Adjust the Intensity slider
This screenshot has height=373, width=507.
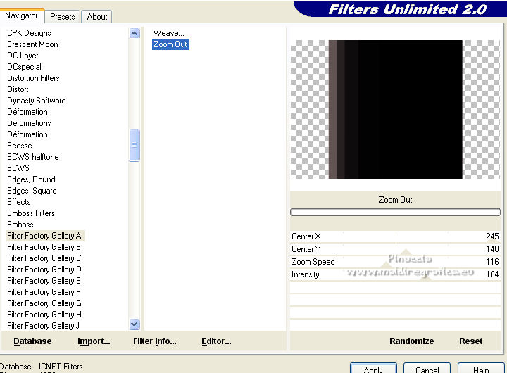pyautogui.click(x=395, y=274)
